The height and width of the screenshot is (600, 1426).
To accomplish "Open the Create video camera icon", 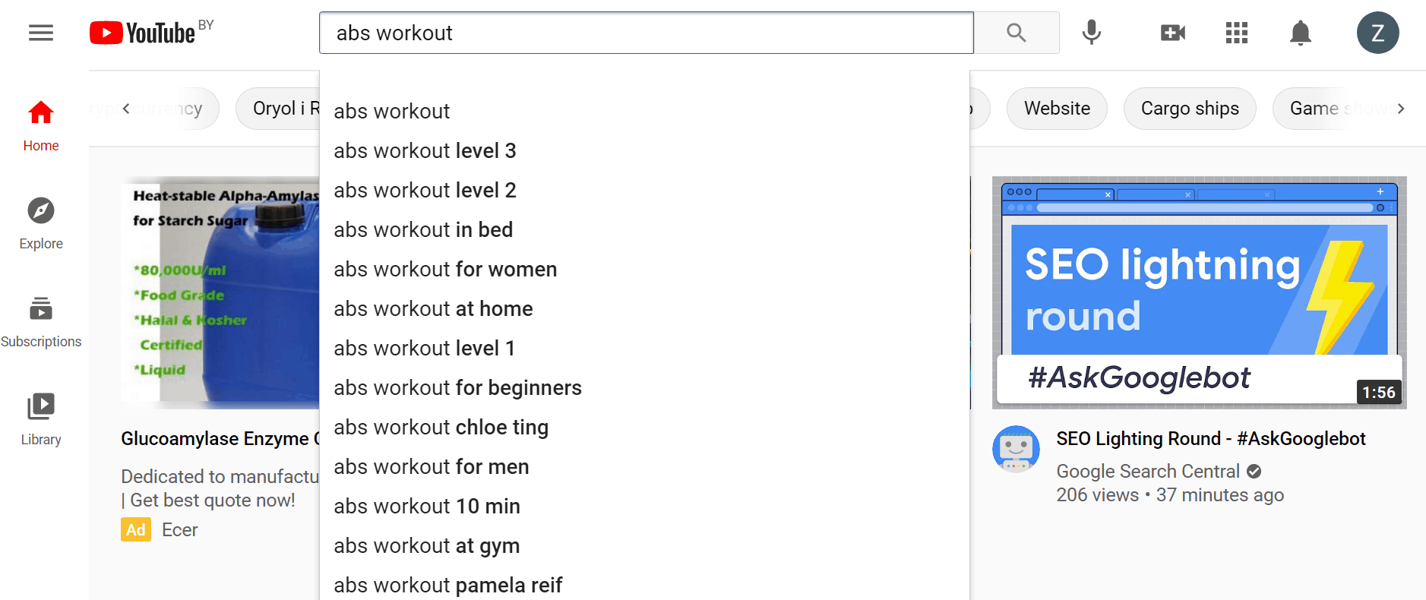I will [x=1173, y=33].
